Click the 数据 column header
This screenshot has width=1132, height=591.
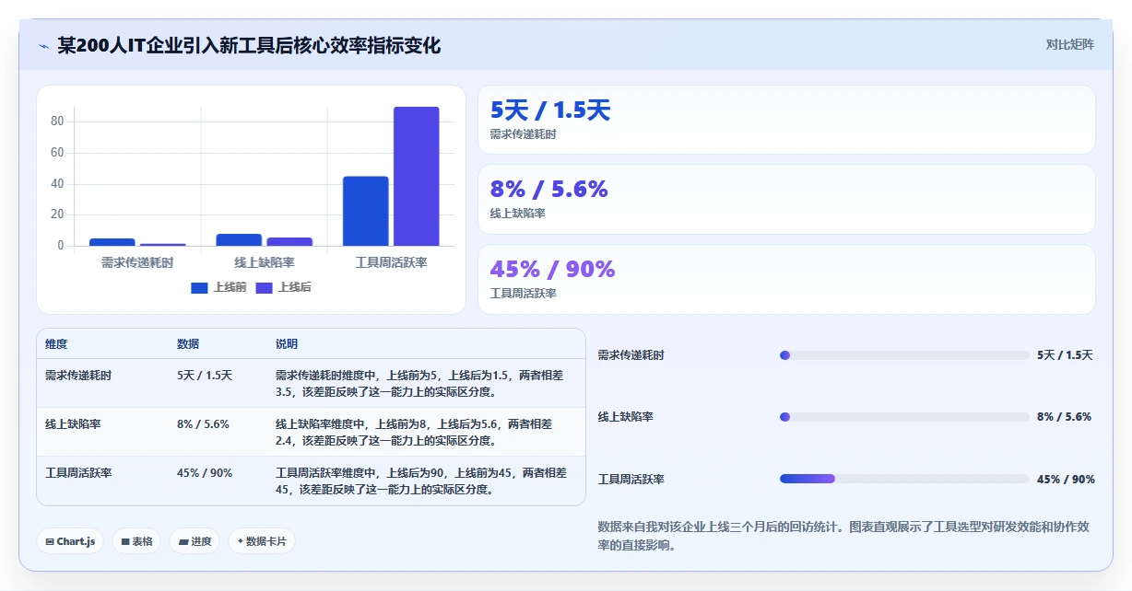tap(188, 344)
